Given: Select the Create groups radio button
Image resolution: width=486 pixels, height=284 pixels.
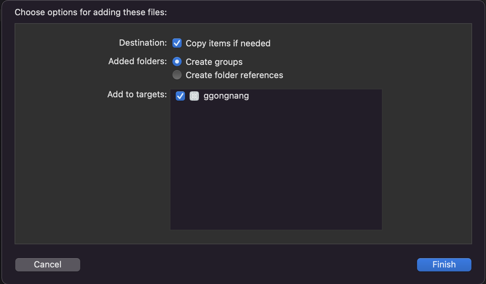Looking at the screenshot, I should (x=177, y=62).
